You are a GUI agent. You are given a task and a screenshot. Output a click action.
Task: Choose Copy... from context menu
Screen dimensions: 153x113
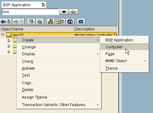tap(59, 83)
